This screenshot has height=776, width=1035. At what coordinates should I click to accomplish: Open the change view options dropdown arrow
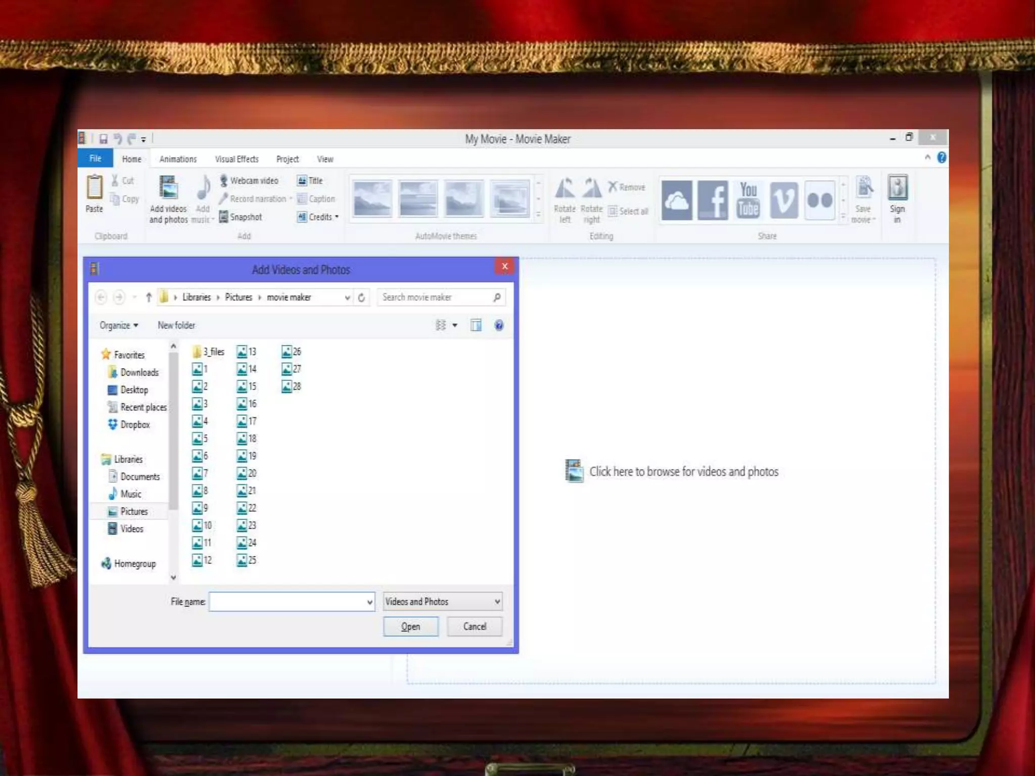point(455,325)
